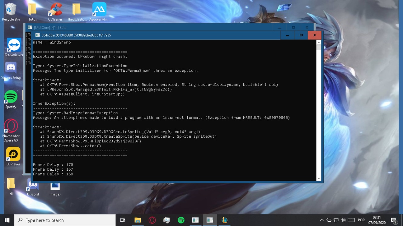Click 'Type: System.BadImageFormatException' line
Viewport: 403px width, 226px height.
(x=75, y=113)
